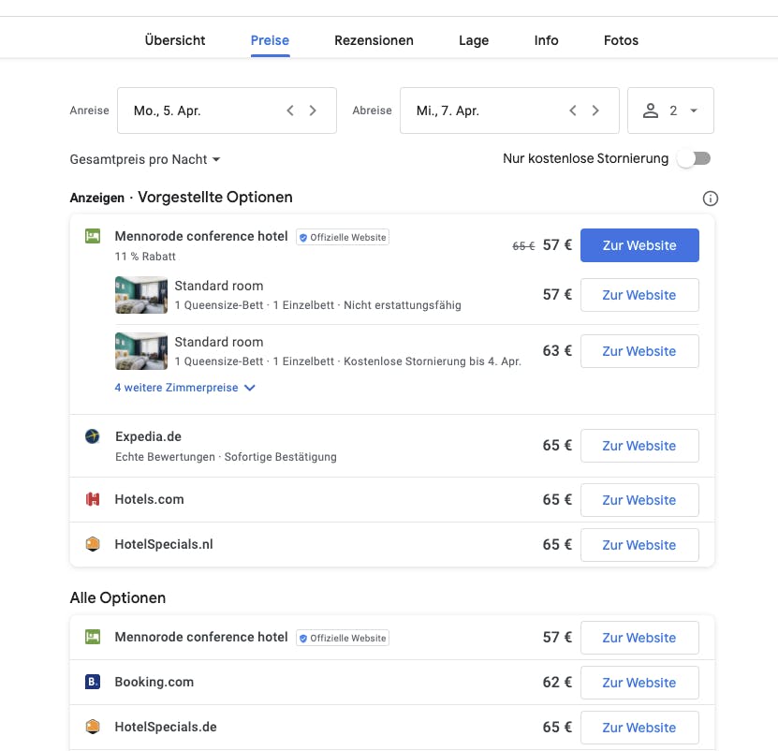Click the Abreise date field Mi., 7. Apr.

click(509, 110)
